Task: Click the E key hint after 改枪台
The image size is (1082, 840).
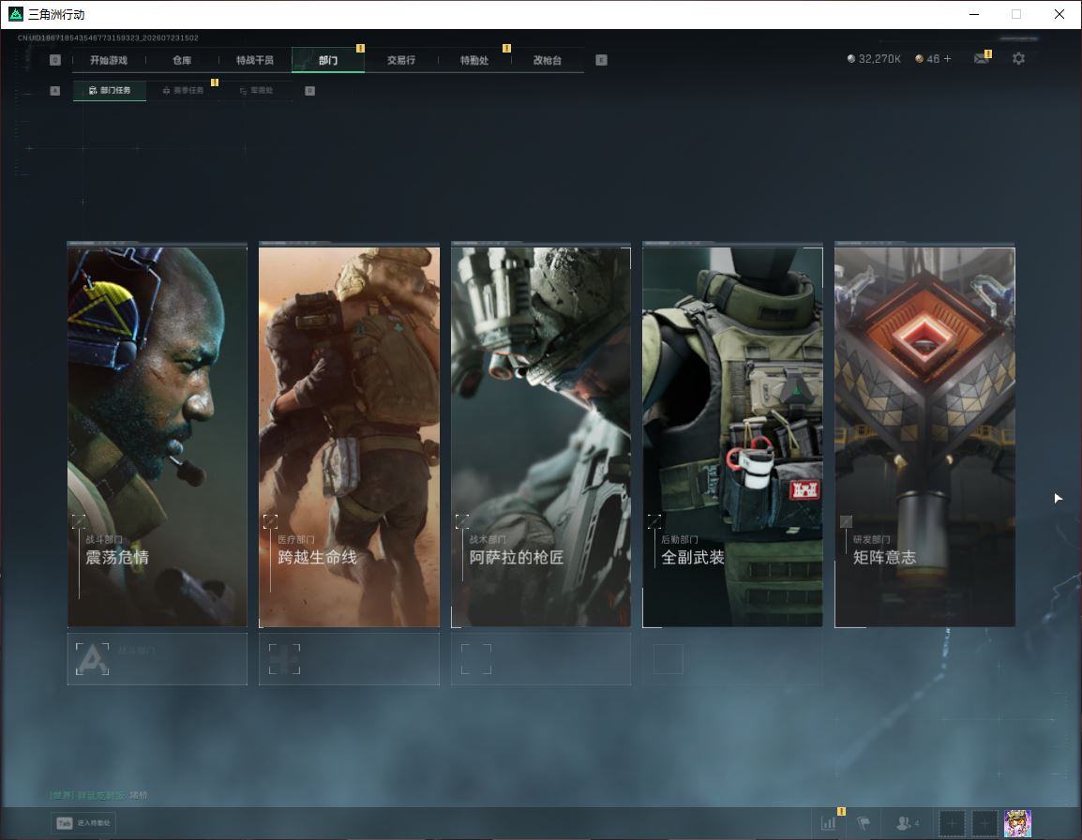Action: (601, 60)
